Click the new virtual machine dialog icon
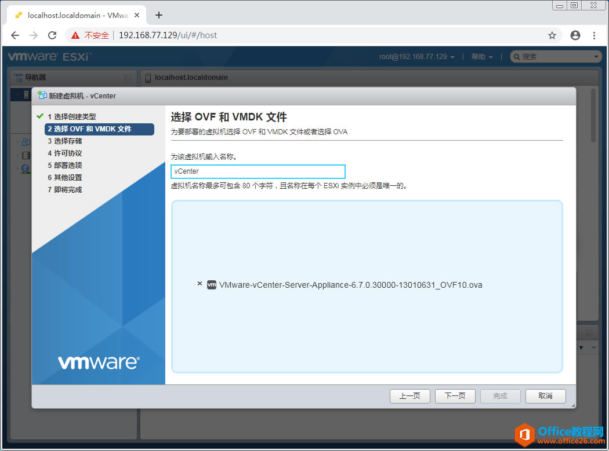Screen dimensions: 609x451 (42, 96)
